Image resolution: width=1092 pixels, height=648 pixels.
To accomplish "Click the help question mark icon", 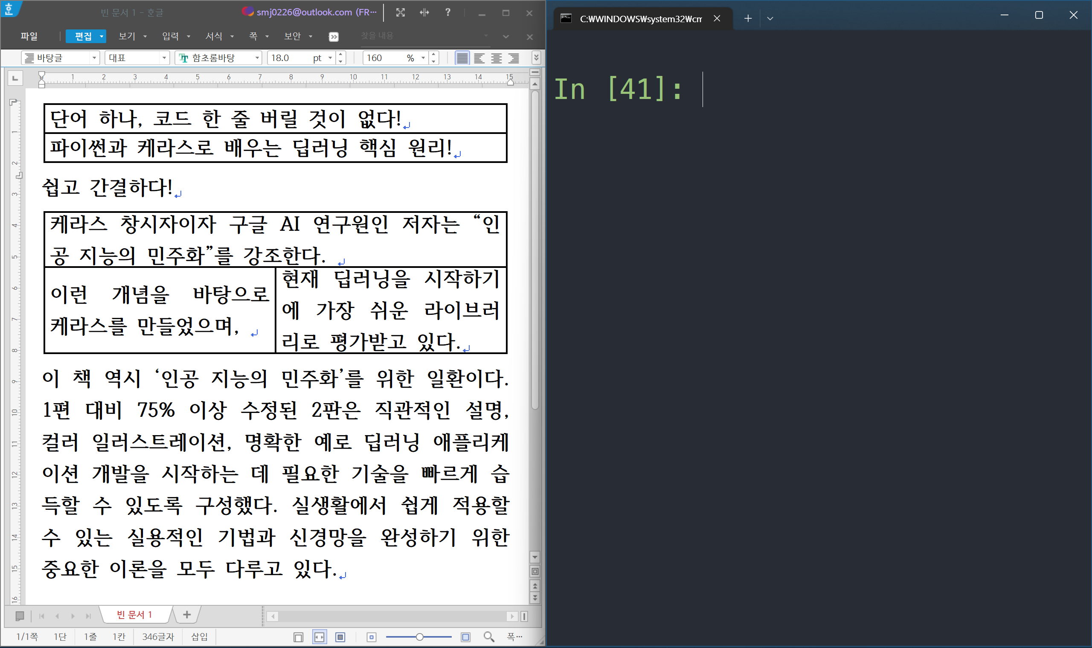I will pyautogui.click(x=447, y=12).
